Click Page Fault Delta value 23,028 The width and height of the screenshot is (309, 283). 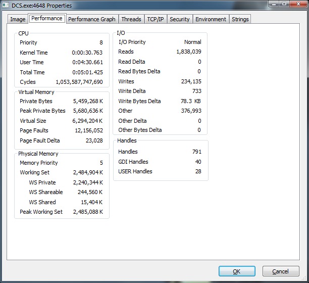[94, 140]
